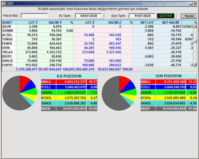Sort by the SENET column header
This screenshot has height=159, width=199.
pos(9,22)
